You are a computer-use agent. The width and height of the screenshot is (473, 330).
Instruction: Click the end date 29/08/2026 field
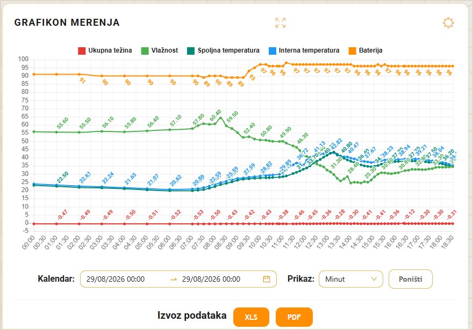pos(211,279)
